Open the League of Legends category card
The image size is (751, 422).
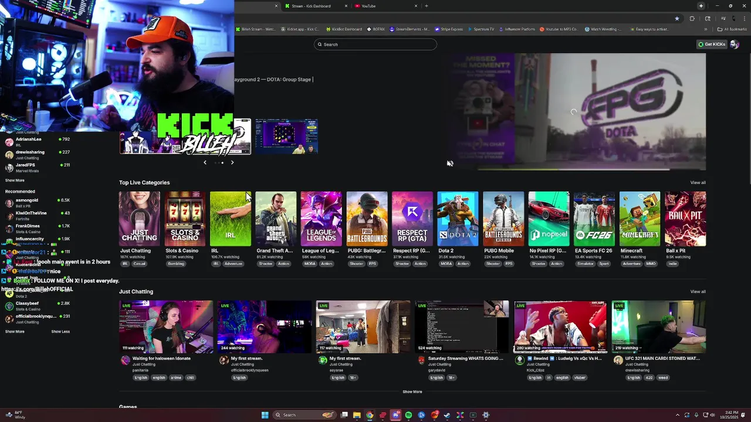321,219
